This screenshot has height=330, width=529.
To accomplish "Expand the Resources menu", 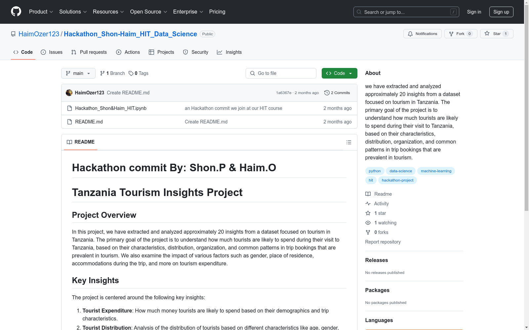I will [x=108, y=12].
